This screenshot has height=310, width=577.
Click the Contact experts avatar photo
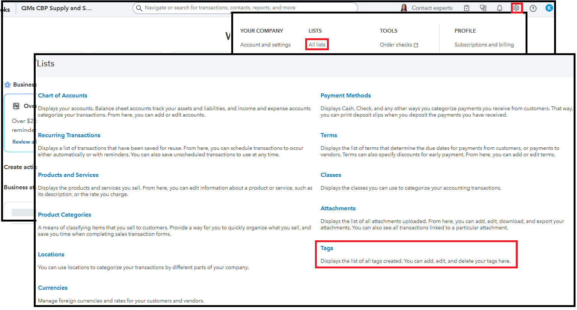404,8
